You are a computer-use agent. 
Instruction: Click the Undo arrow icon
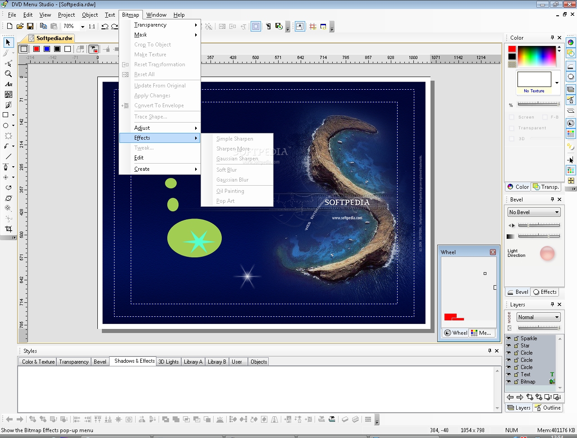[x=105, y=26]
